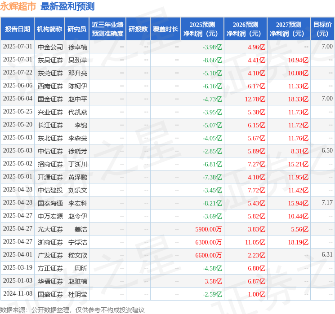335x314 pixels.
Task: Click the 目标价 column header
Action: (x=322, y=29)
